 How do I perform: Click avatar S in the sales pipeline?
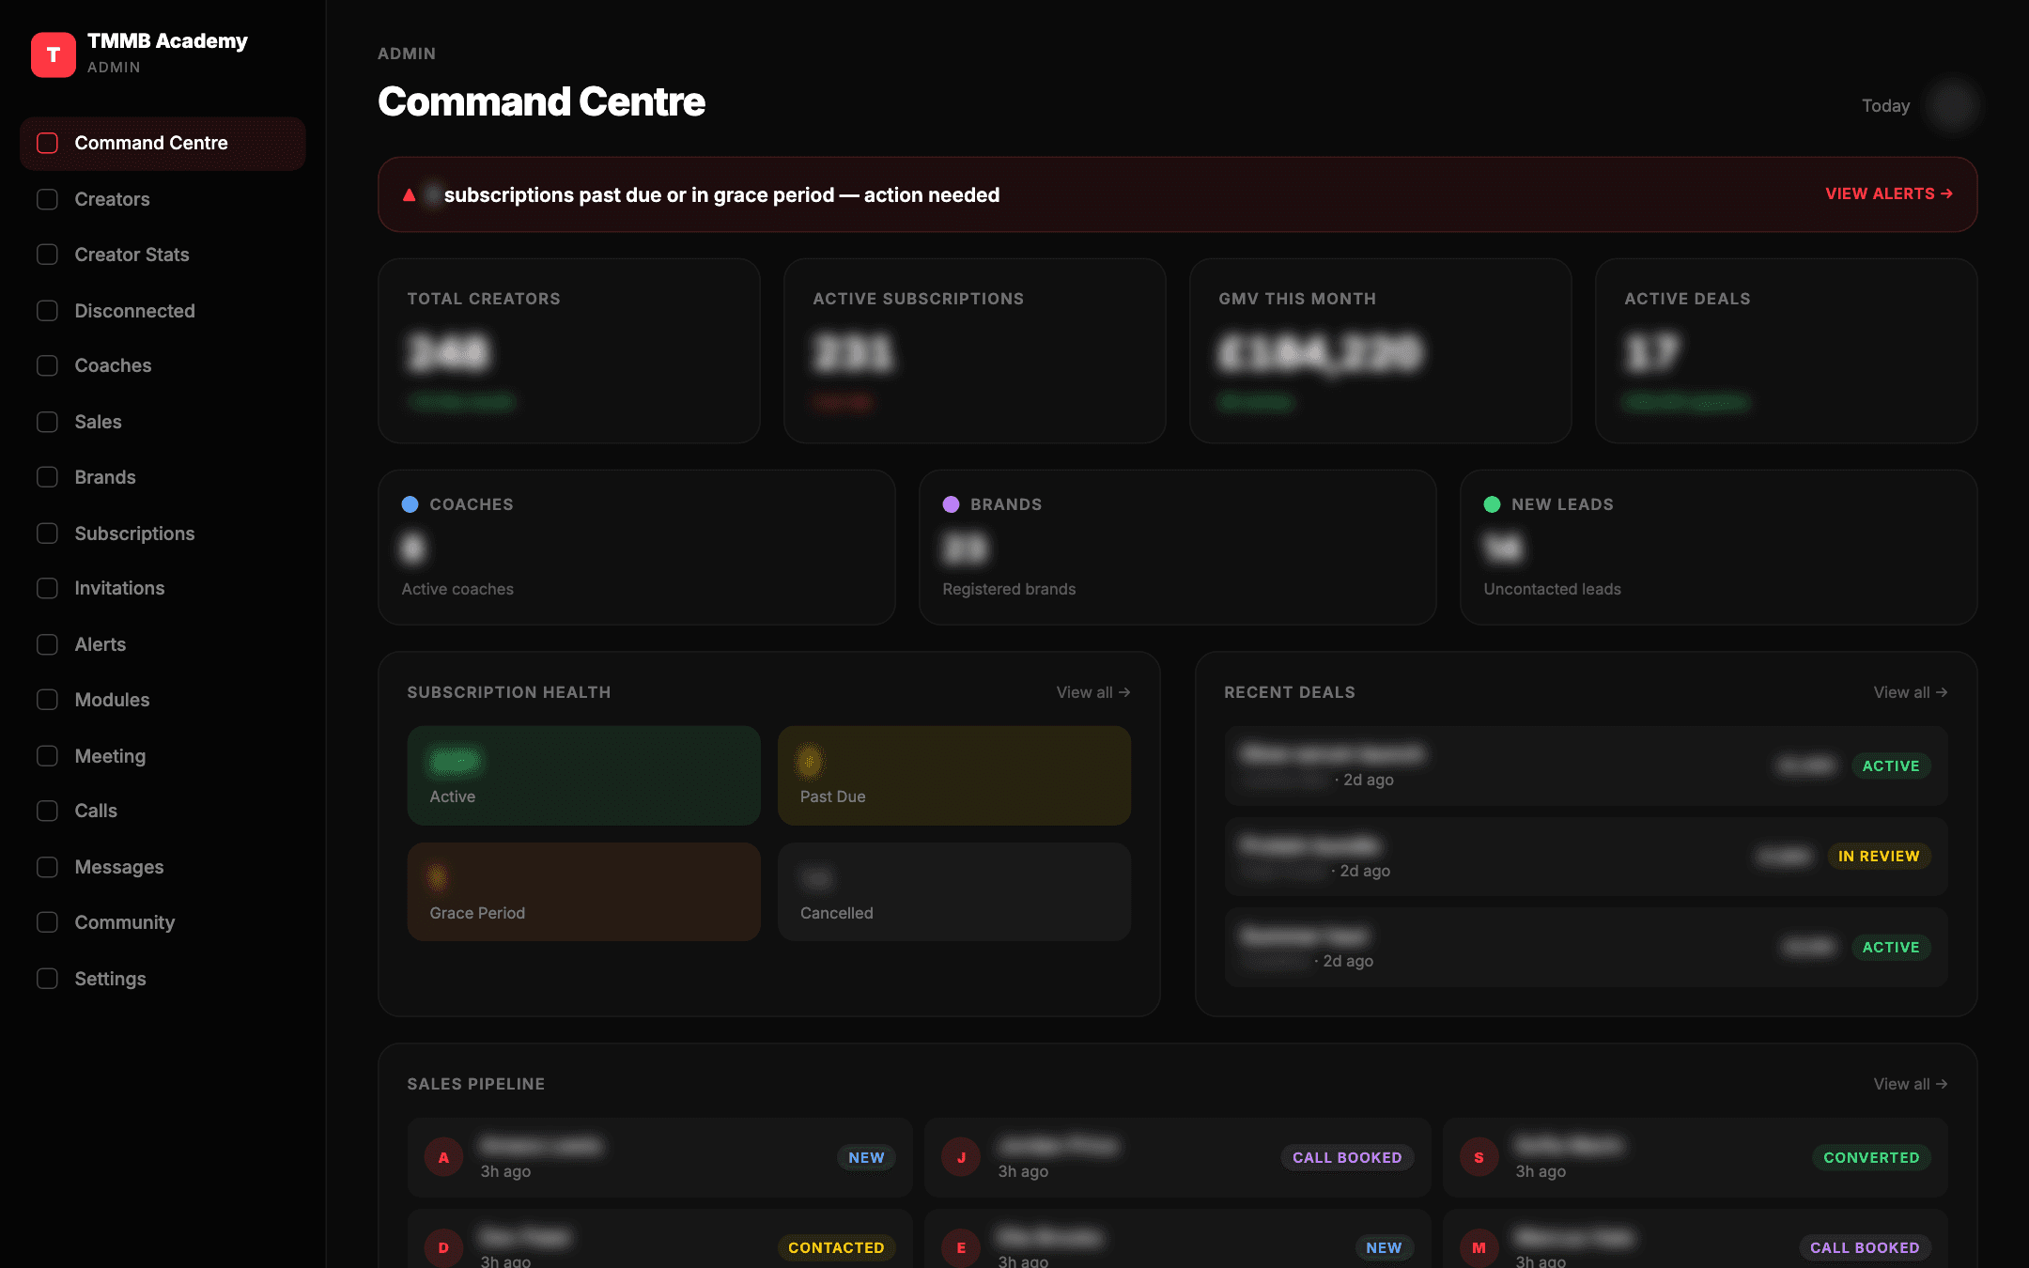tap(1479, 1157)
